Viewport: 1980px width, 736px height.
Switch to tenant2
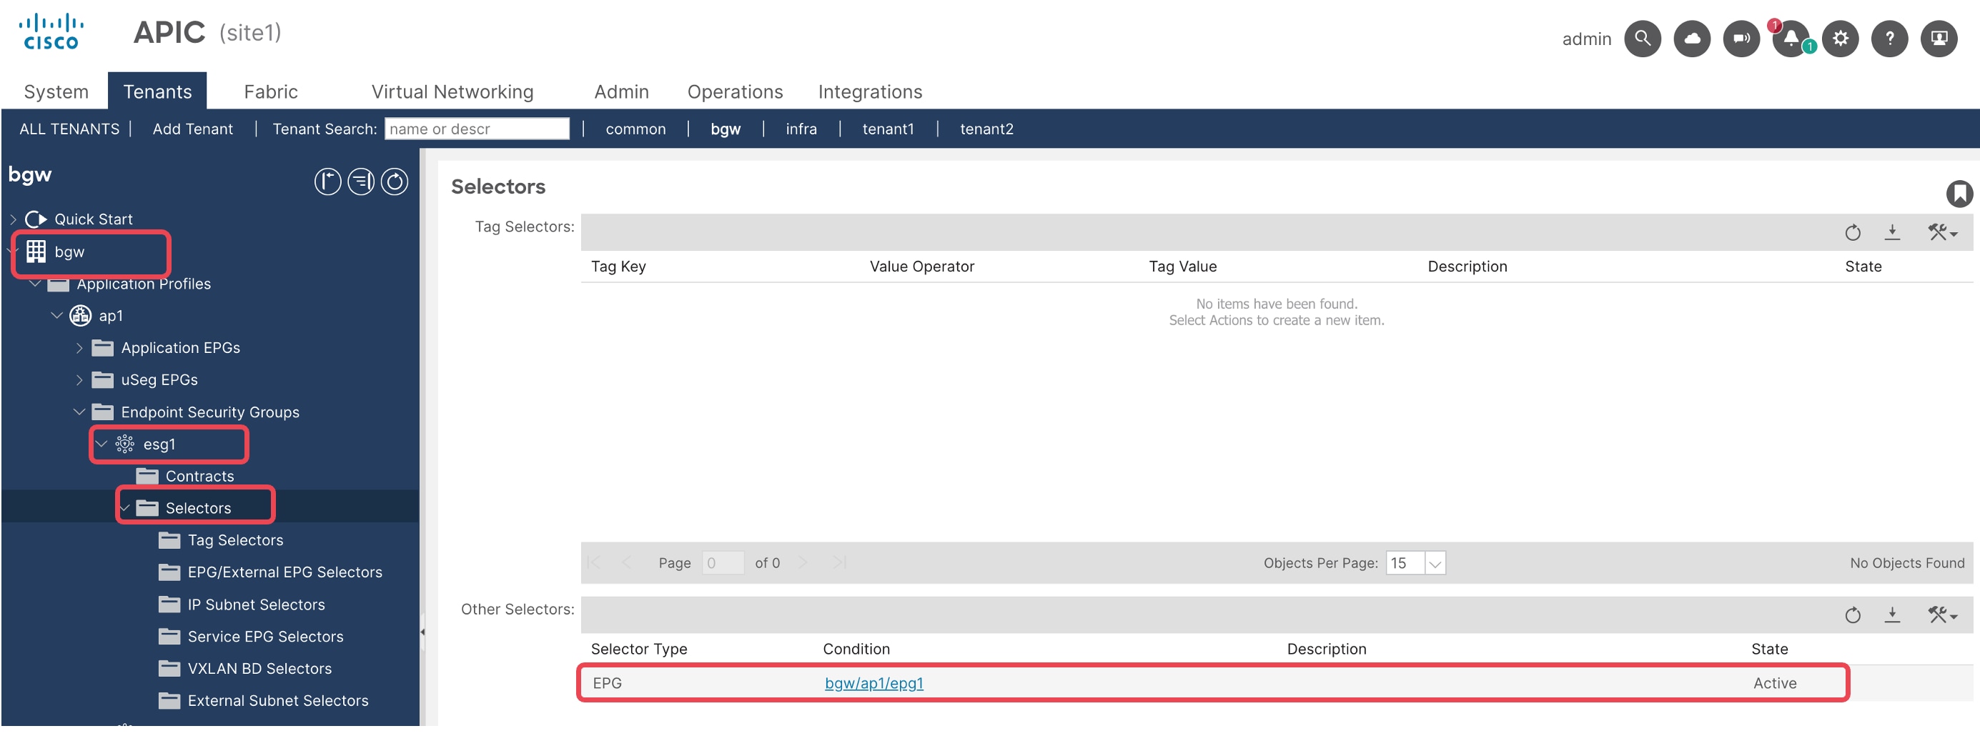(x=986, y=129)
